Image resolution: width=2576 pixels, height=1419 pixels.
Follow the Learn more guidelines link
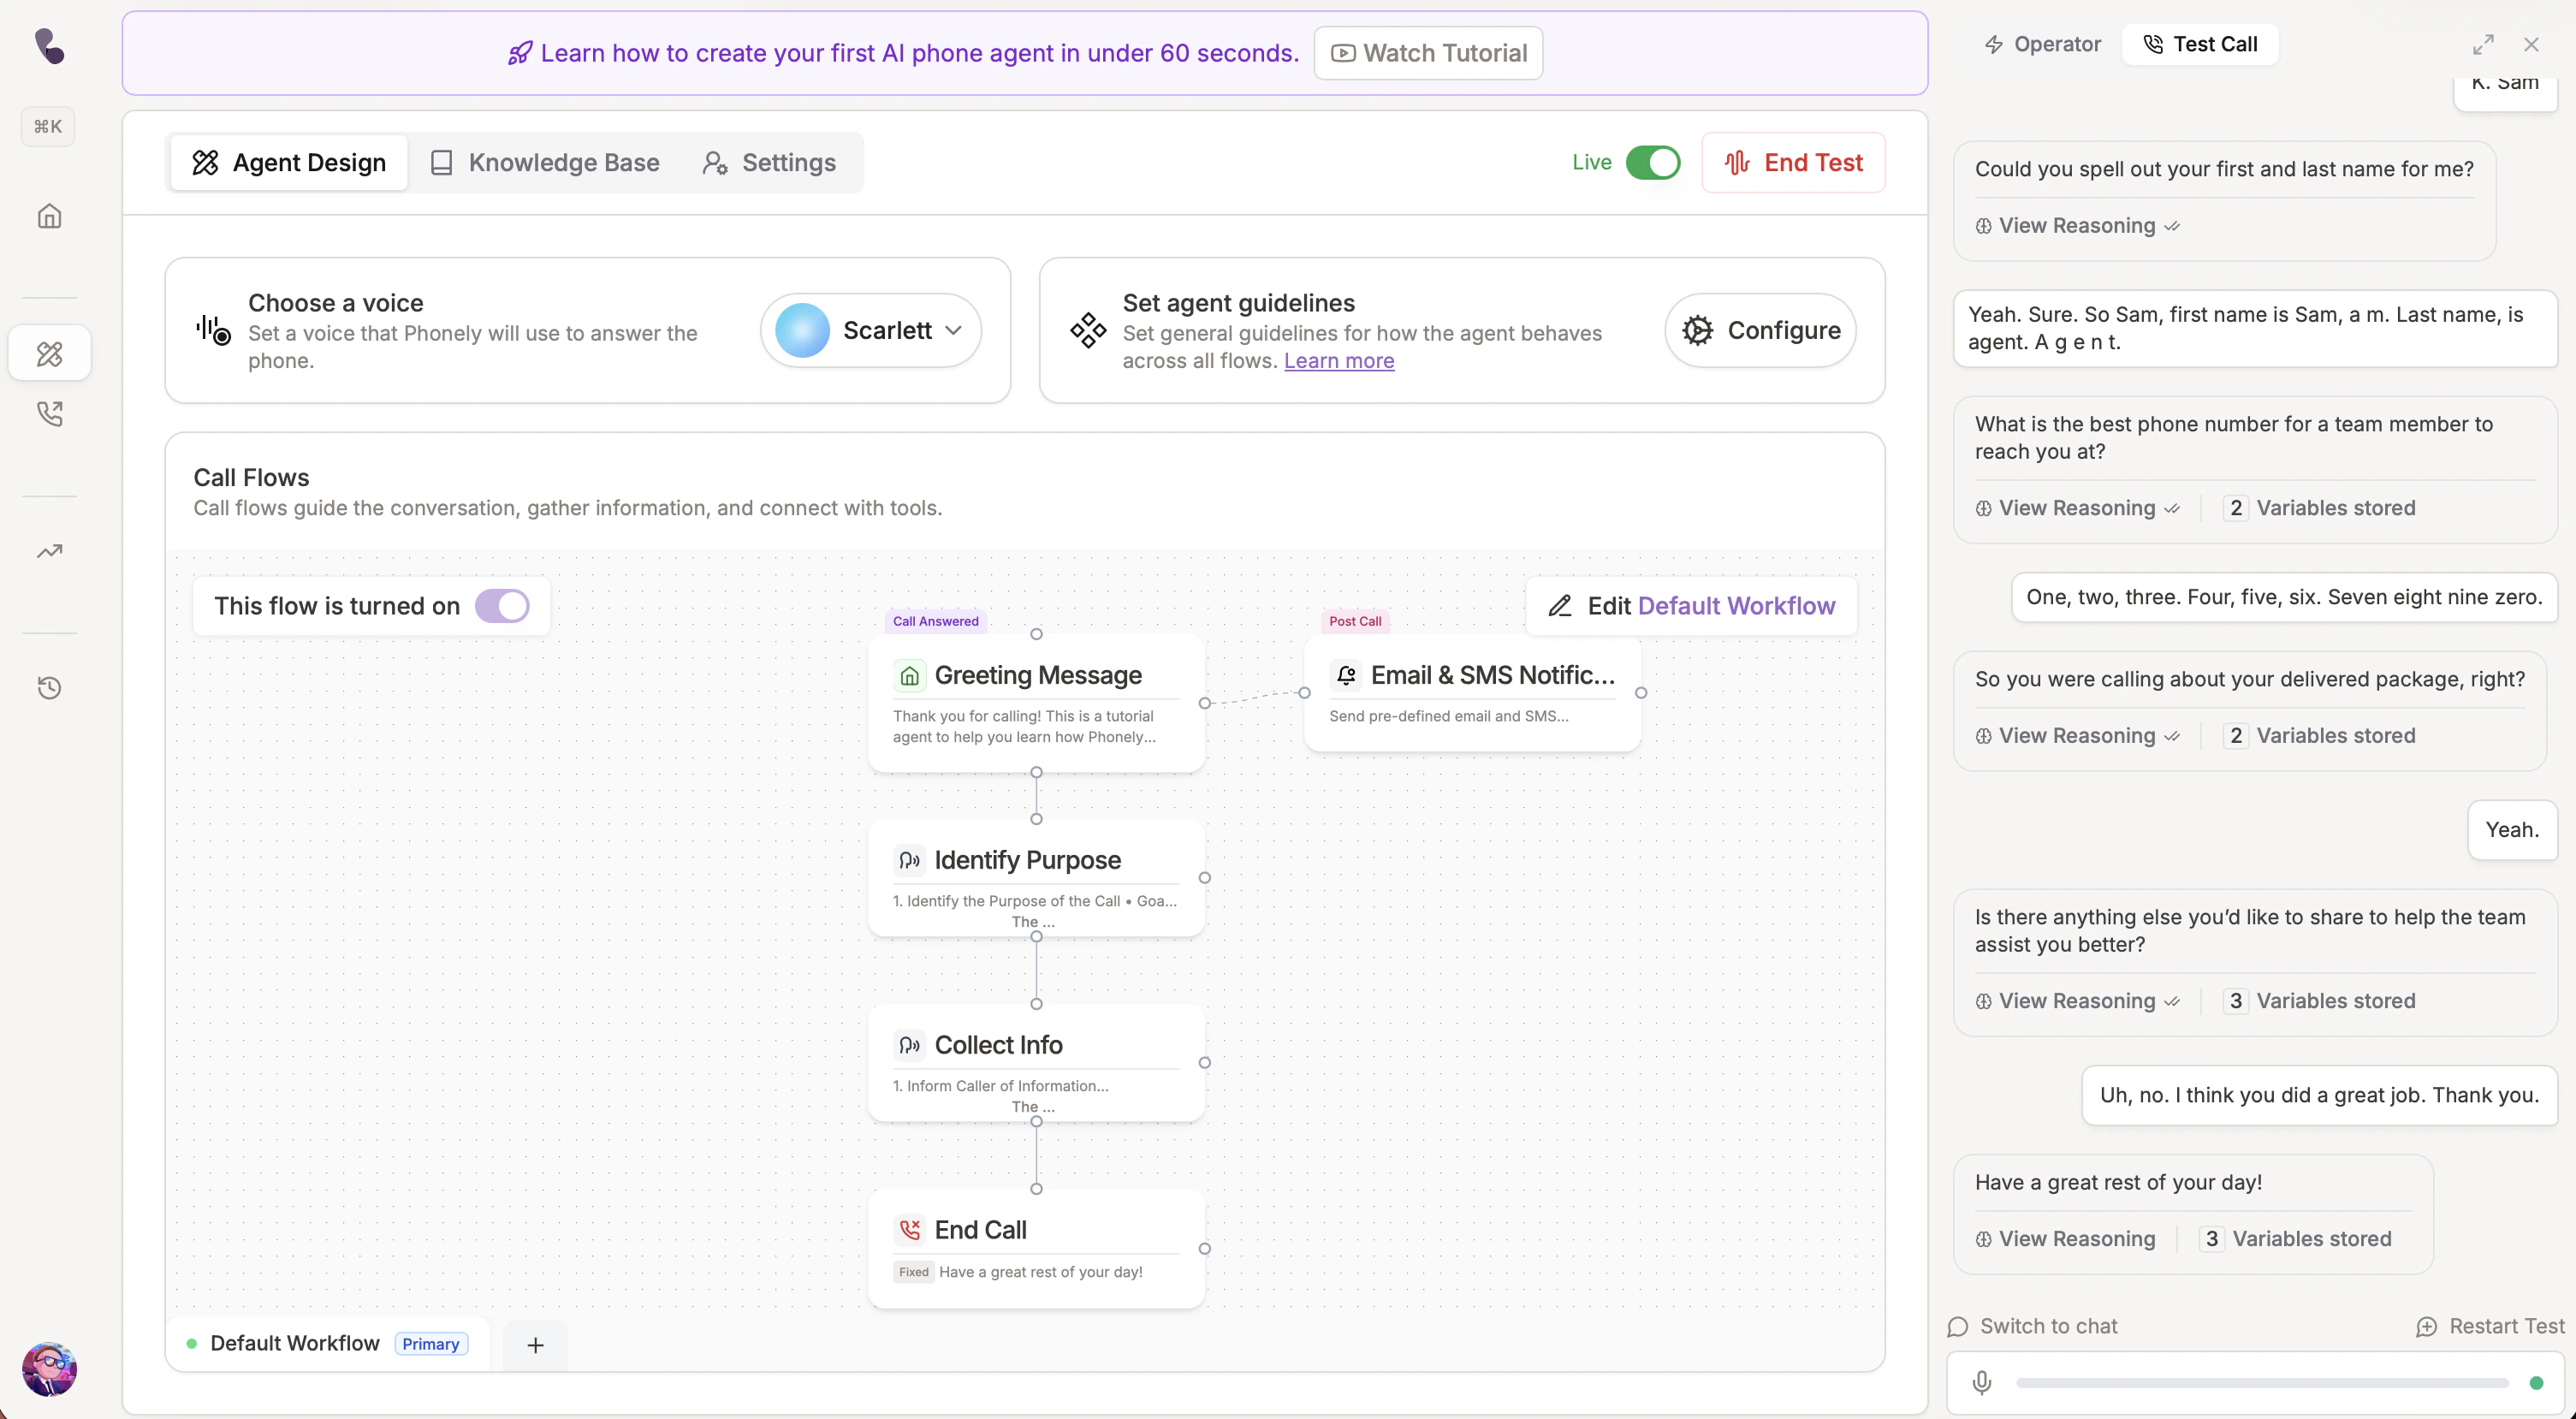pos(1338,361)
